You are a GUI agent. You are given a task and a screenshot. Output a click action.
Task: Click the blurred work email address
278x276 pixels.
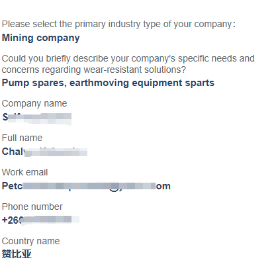[x=86, y=186]
